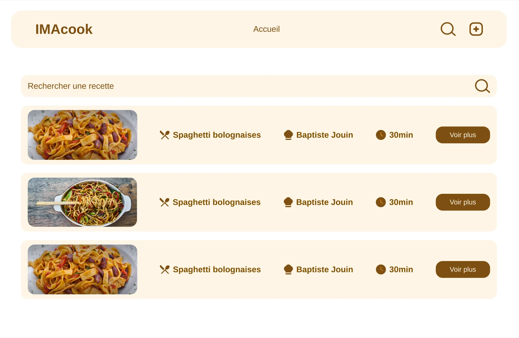Open the noodle bowl thumbnail in second recipe

click(x=82, y=202)
